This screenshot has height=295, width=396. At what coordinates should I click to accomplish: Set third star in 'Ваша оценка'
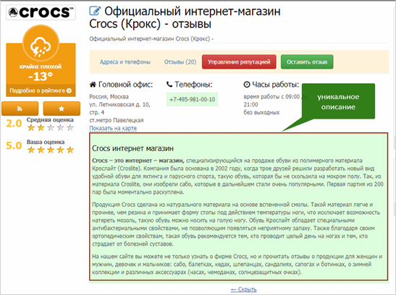point(51,150)
